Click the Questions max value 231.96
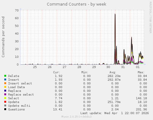 click(141, 109)
